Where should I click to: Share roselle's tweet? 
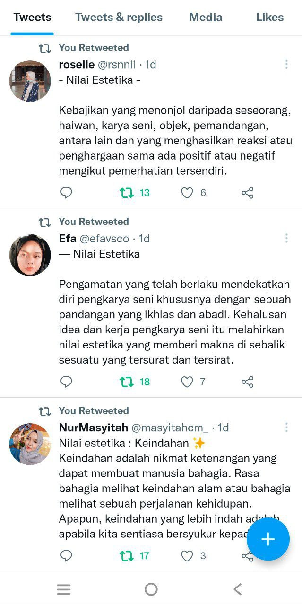coord(248,193)
